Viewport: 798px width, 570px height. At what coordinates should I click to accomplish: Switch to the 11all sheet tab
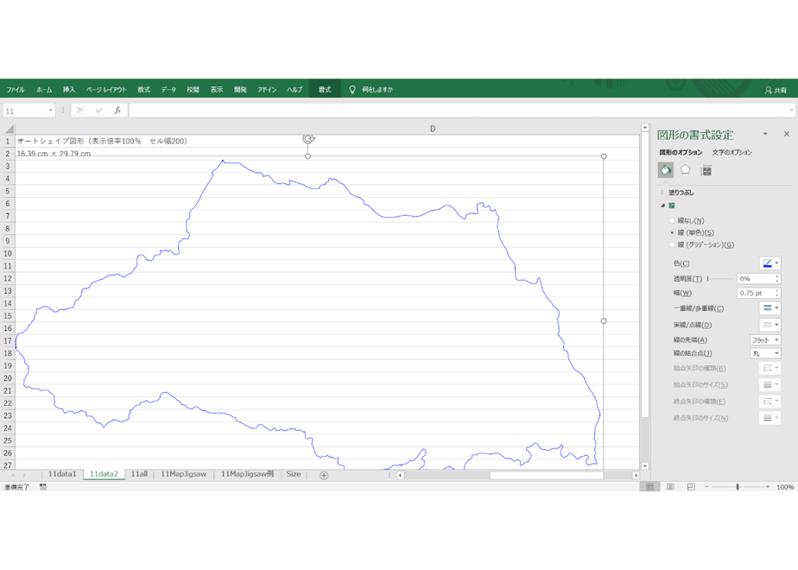[x=139, y=474]
